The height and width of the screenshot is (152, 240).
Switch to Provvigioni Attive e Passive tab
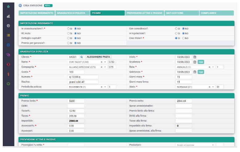point(144,13)
